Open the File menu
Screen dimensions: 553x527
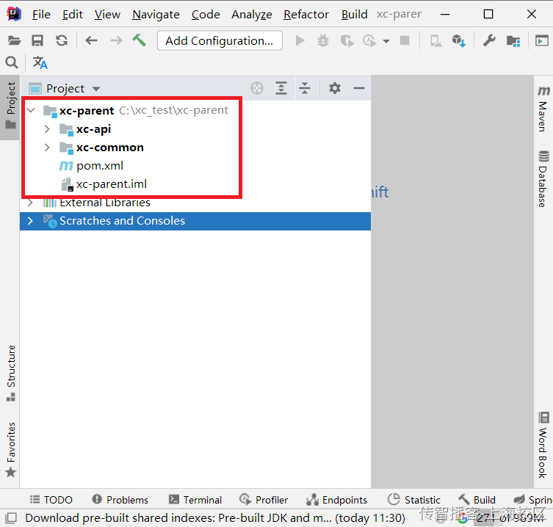coord(41,15)
